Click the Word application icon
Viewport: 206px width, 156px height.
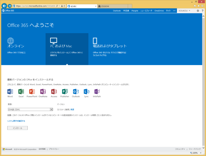click(10, 91)
